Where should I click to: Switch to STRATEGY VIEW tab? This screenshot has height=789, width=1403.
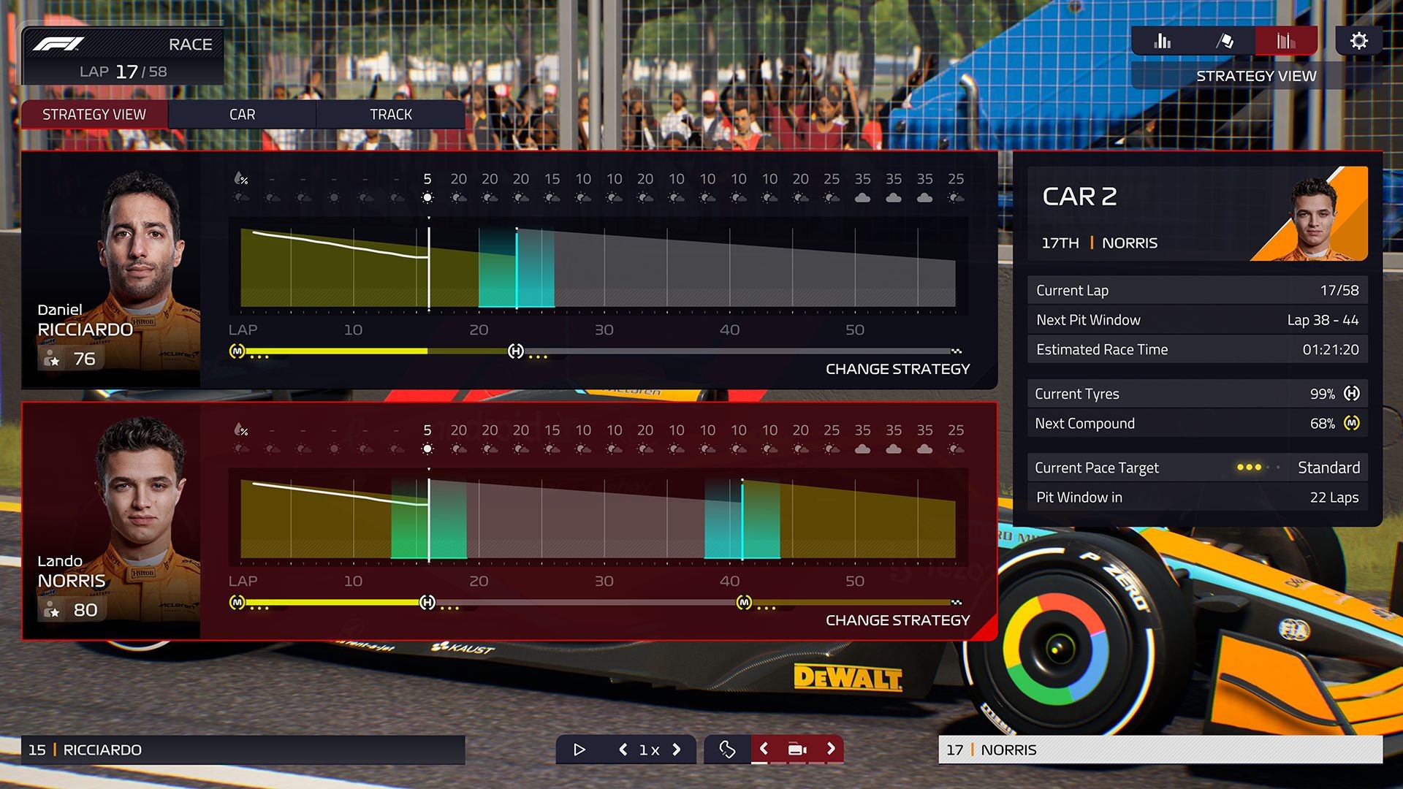pyautogui.click(x=94, y=114)
